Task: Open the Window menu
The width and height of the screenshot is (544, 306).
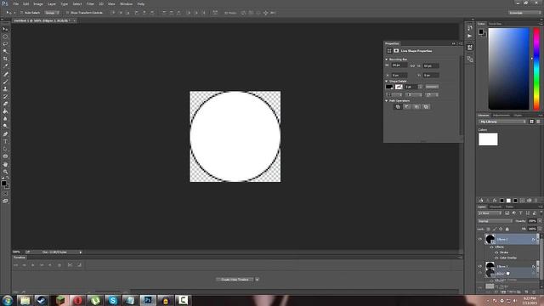Action: 126,3
